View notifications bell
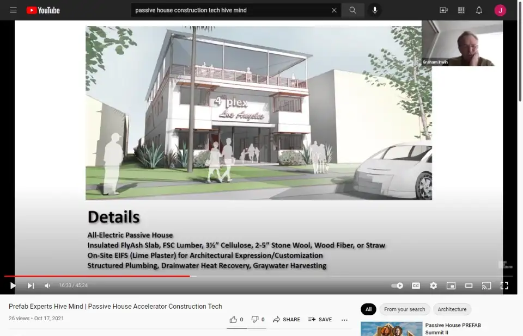This screenshot has width=523, height=336. 479,10
